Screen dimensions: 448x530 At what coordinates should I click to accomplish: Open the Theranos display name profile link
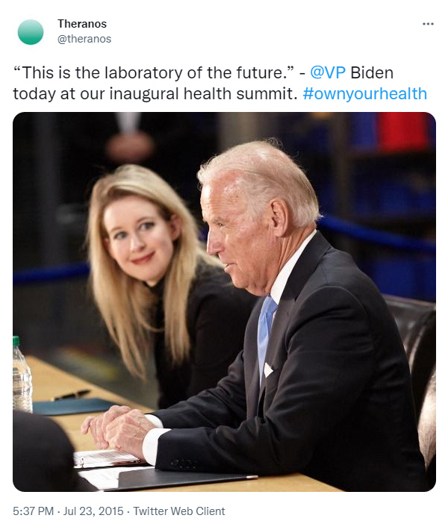pos(82,24)
